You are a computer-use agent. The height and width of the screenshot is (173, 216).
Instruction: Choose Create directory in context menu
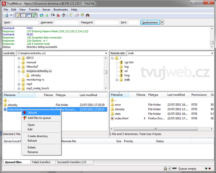coord(41,136)
